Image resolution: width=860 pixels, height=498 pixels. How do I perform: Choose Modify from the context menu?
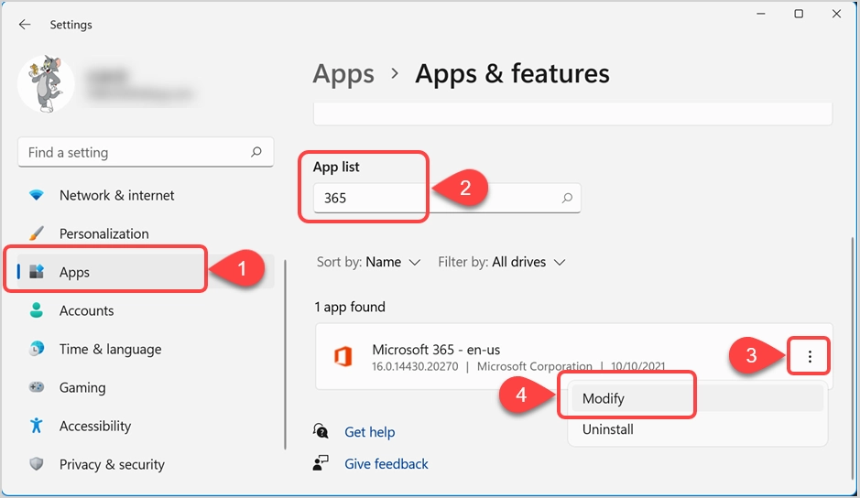pos(697,398)
